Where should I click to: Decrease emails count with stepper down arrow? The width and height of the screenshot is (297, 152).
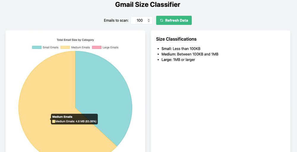149,21
